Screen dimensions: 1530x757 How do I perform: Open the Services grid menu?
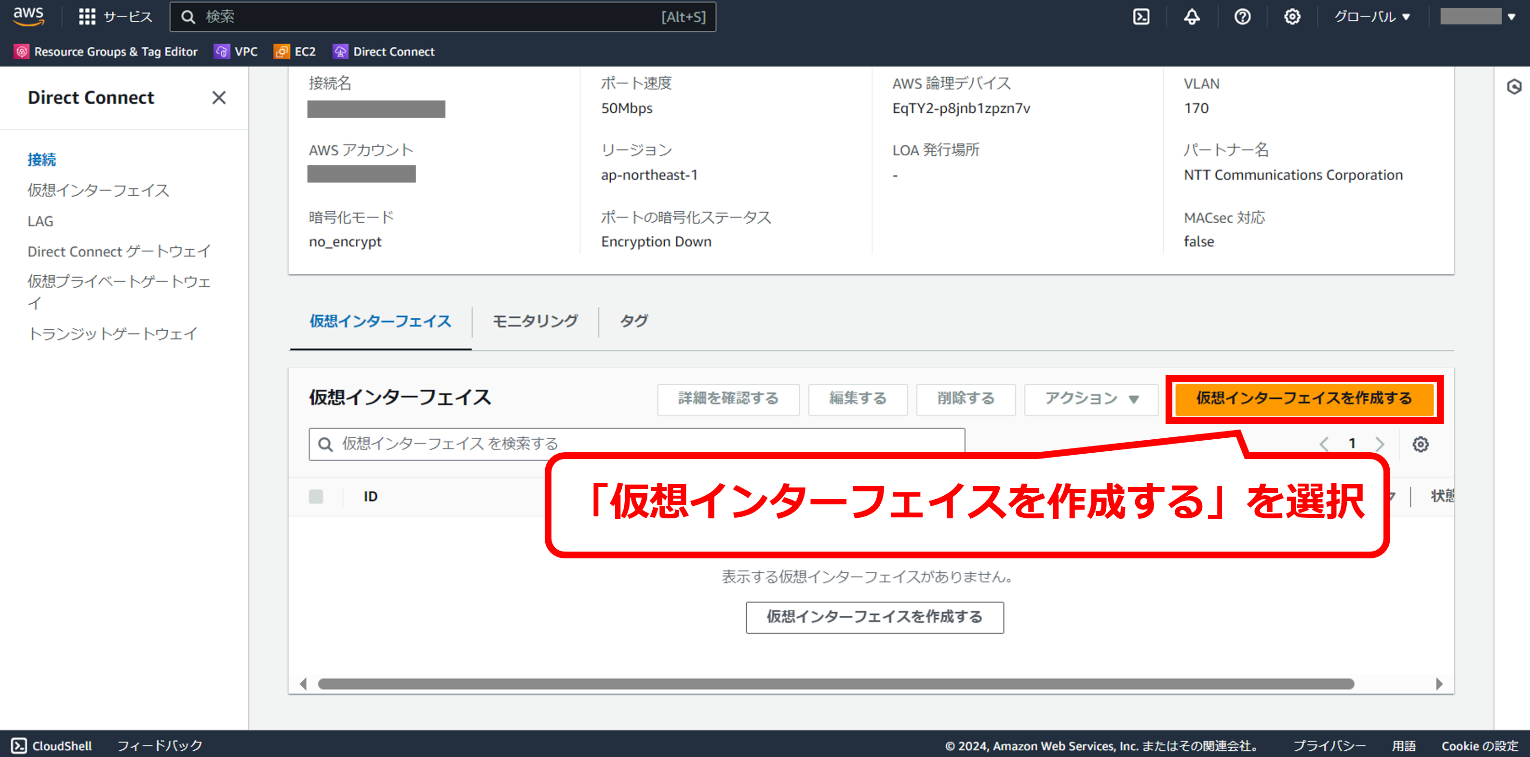pos(87,17)
